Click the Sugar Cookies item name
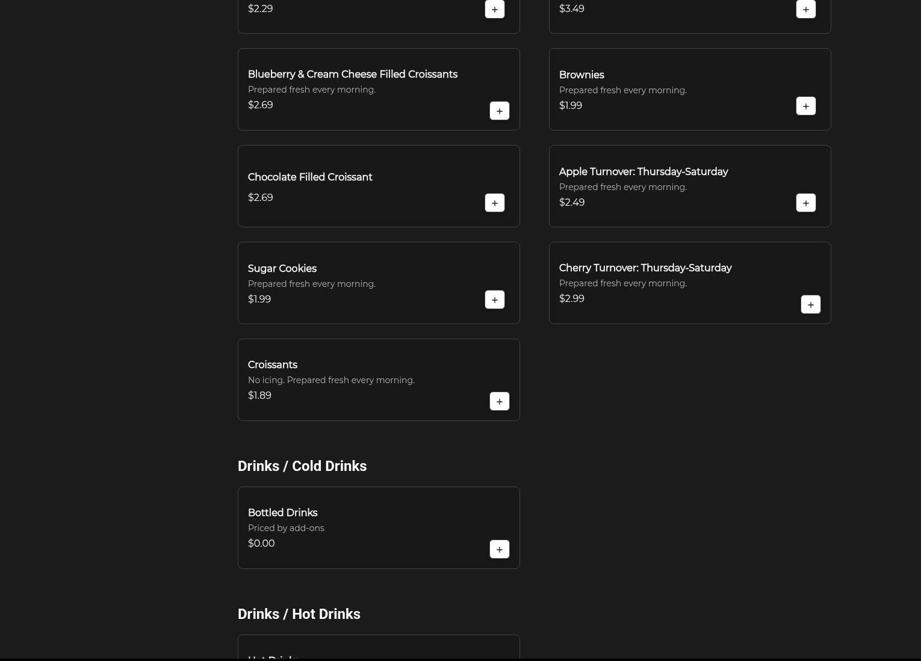 [282, 269]
